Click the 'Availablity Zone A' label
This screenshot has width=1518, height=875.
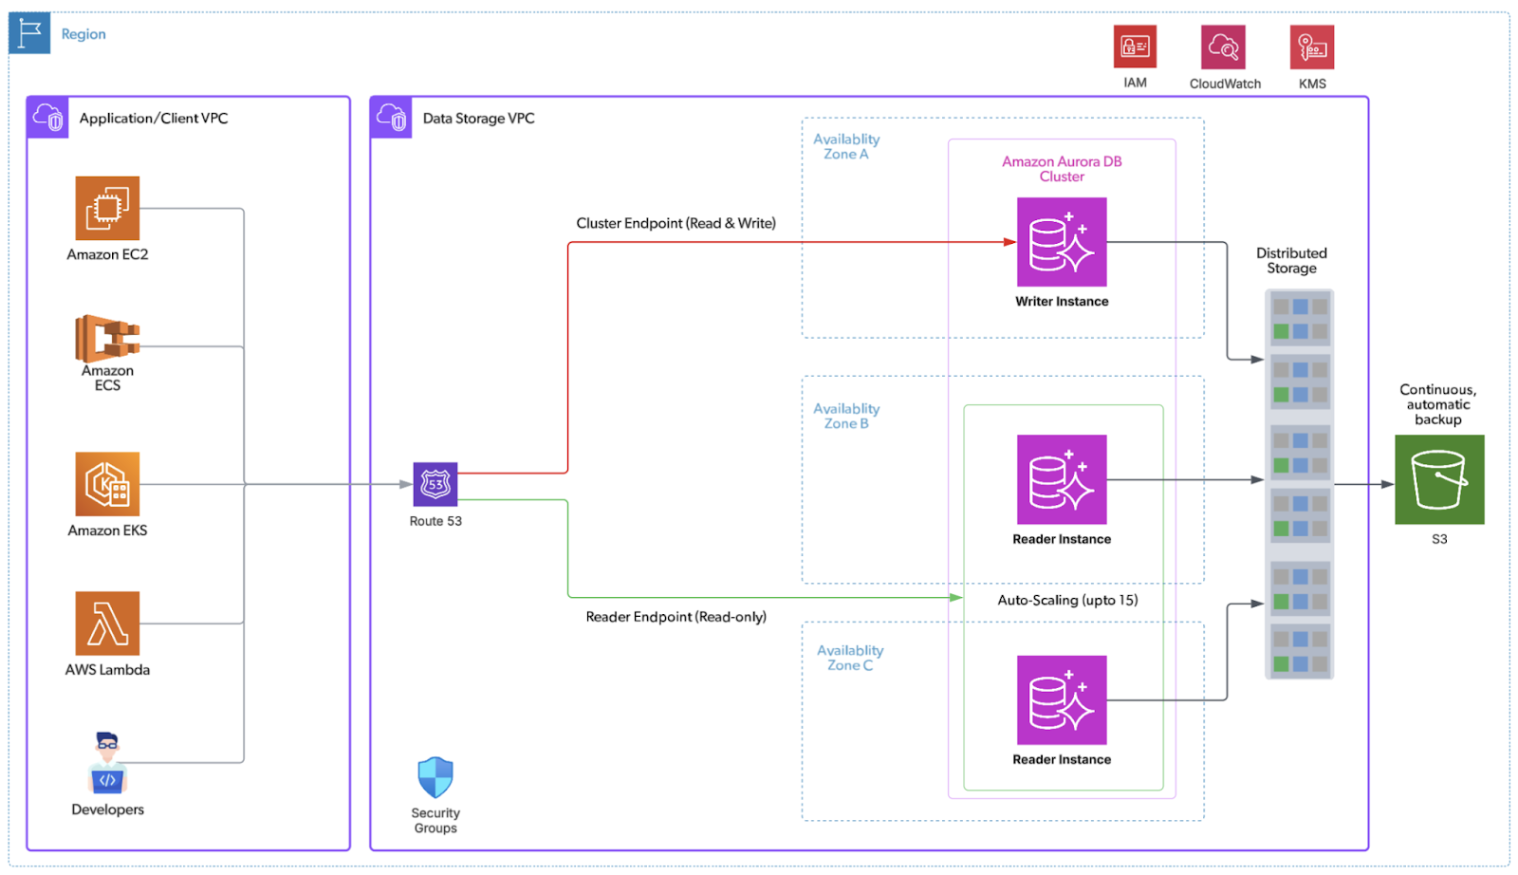tap(846, 146)
